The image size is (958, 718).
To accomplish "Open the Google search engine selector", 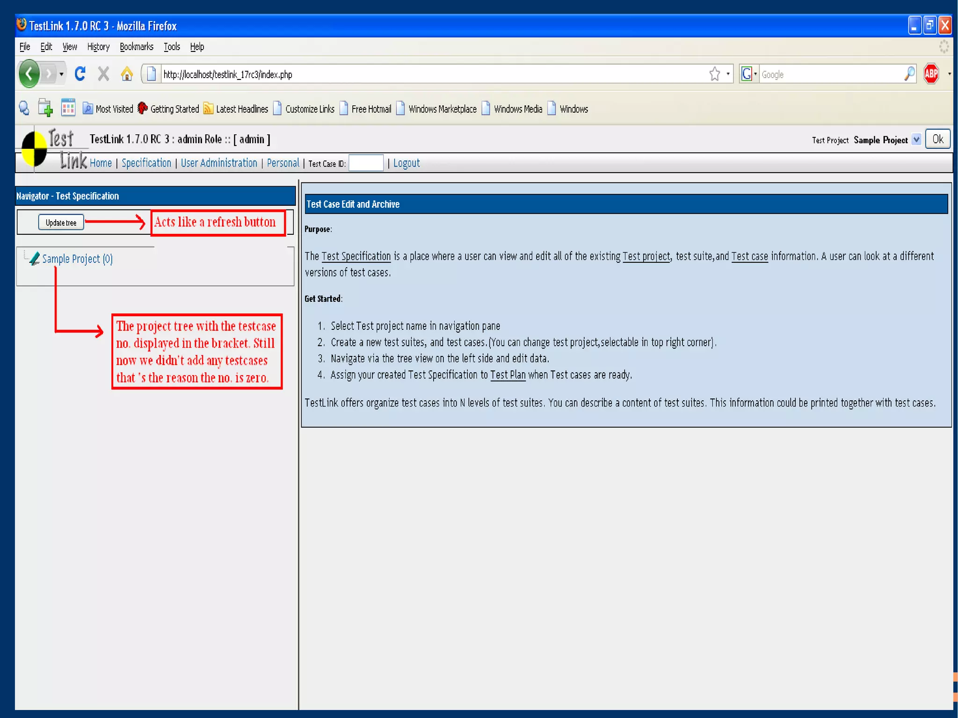I will point(749,74).
